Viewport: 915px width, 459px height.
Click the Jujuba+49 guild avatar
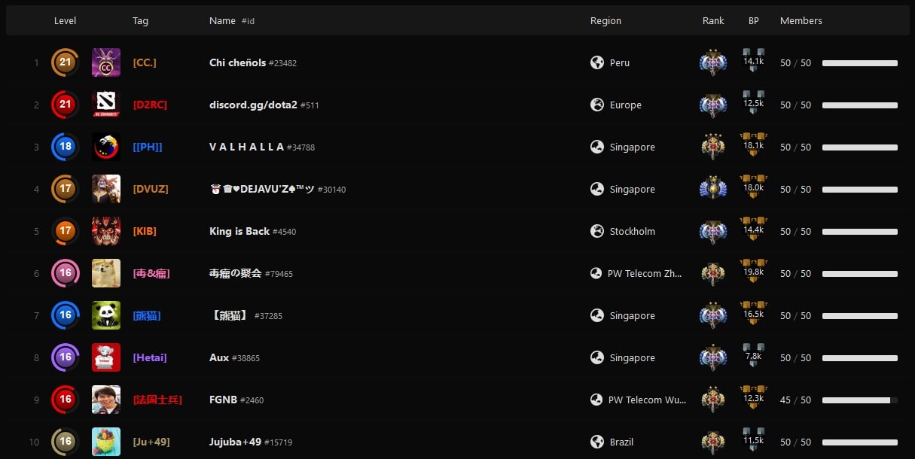pos(105,442)
